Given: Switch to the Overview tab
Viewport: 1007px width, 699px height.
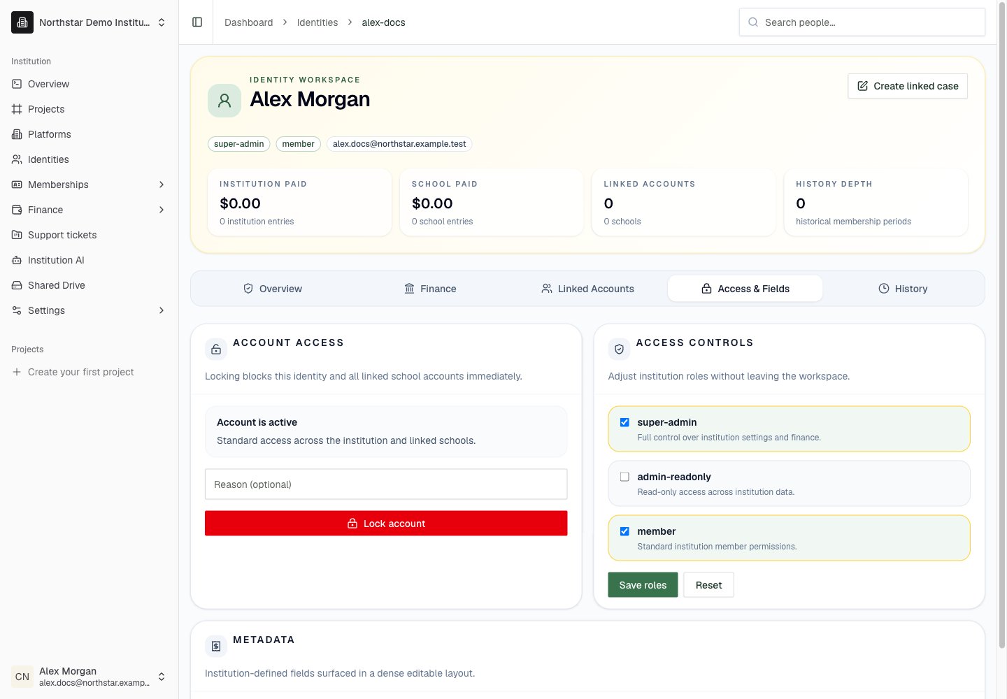Looking at the screenshot, I should click(x=273, y=289).
